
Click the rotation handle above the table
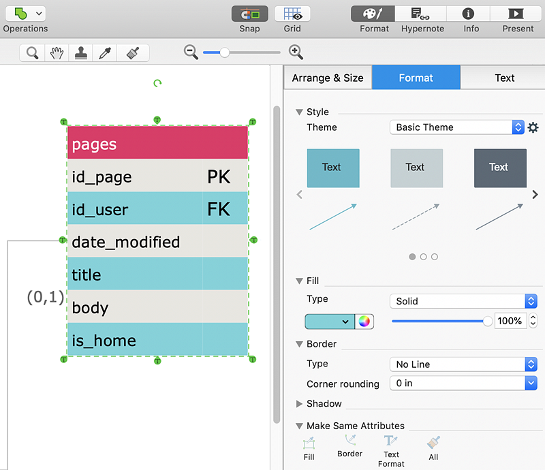pyautogui.click(x=157, y=83)
